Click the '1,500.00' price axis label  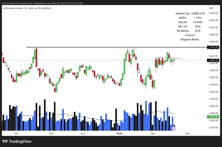214,27
